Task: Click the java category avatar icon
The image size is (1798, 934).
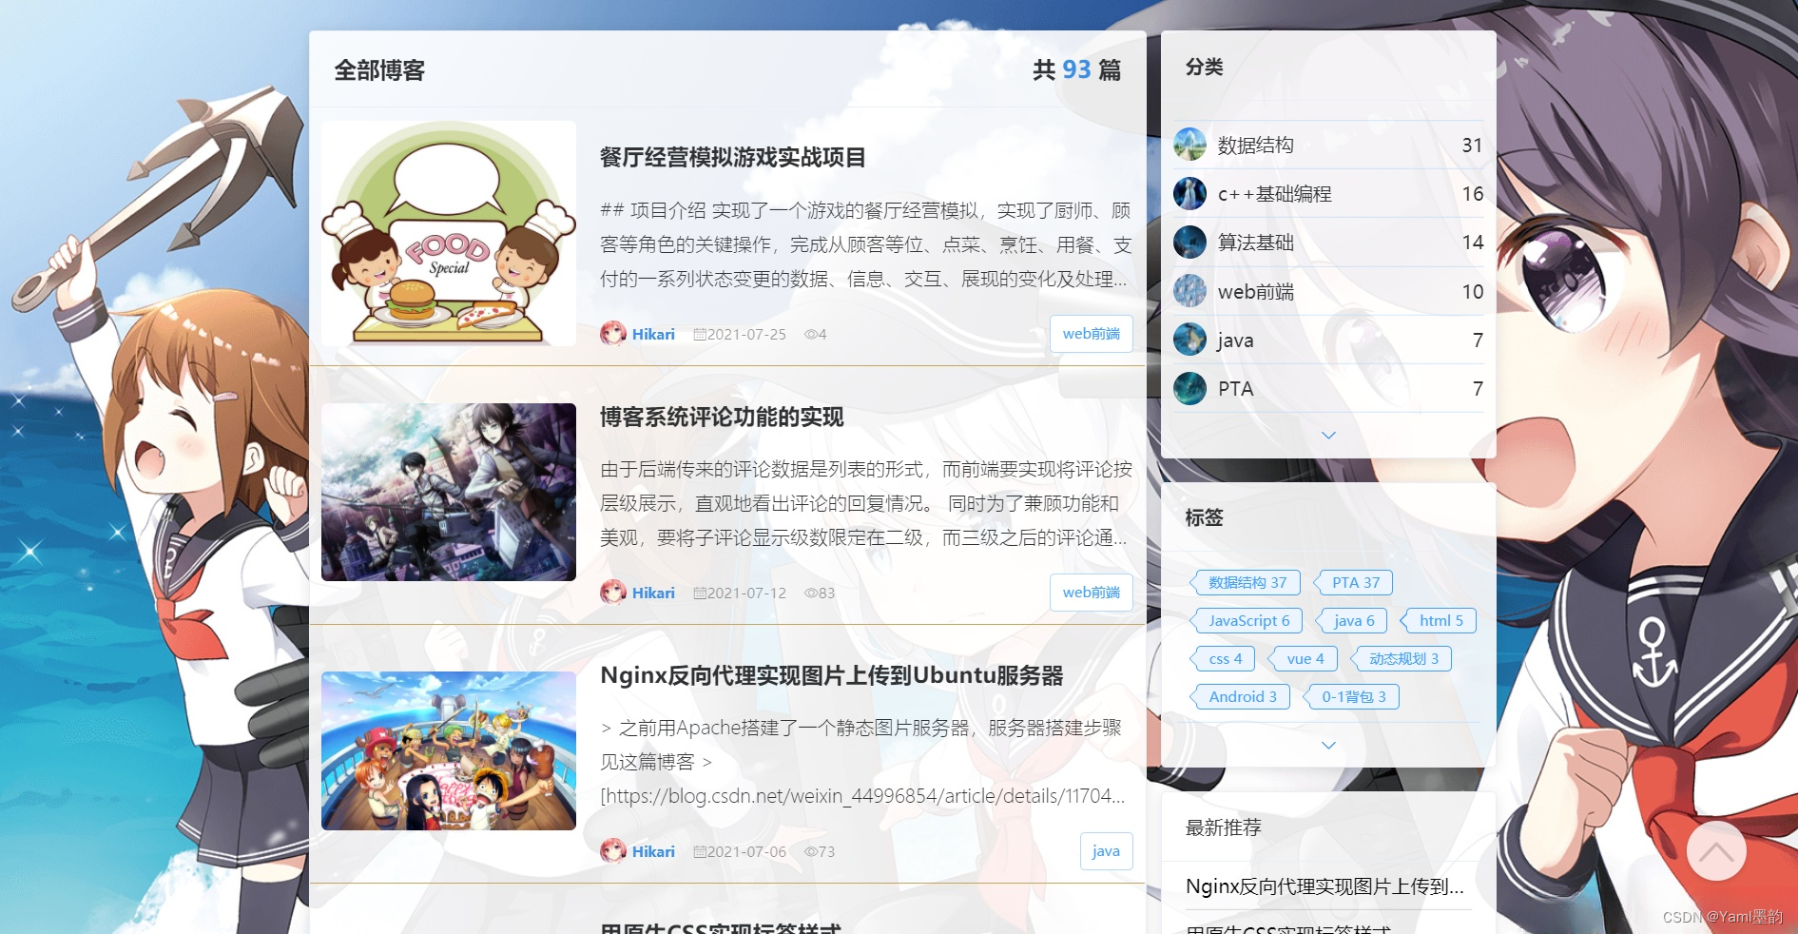Action: tap(1189, 340)
